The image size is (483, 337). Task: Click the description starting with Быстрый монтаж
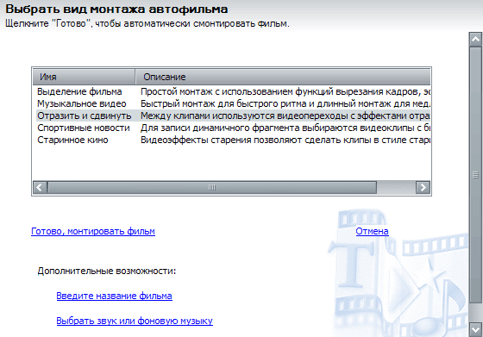[x=285, y=103]
